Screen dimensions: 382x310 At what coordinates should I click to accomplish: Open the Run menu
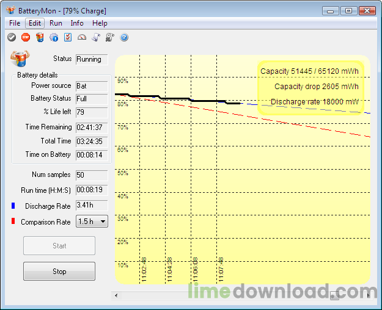point(56,23)
